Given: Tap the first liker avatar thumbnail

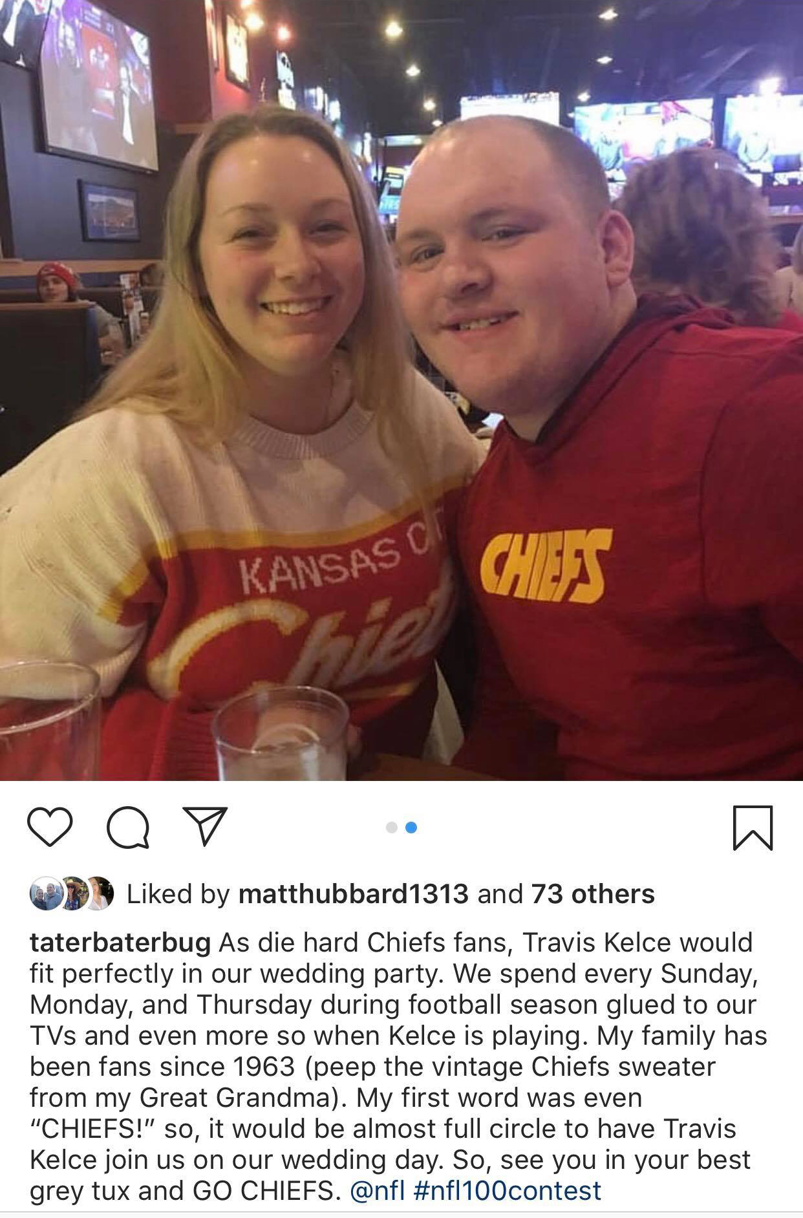Looking at the screenshot, I should coord(45,893).
